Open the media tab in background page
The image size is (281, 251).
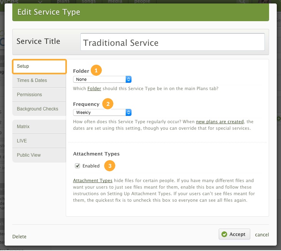(115, 2)
